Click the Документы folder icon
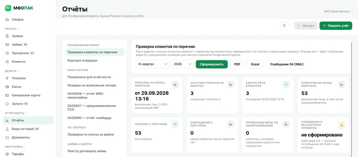The height and width of the screenshot is (157, 358). tap(7, 138)
